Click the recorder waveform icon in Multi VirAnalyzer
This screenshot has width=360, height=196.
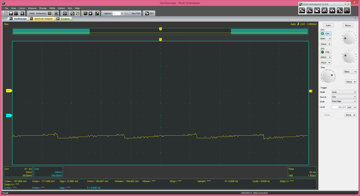pyautogui.click(x=317, y=10)
